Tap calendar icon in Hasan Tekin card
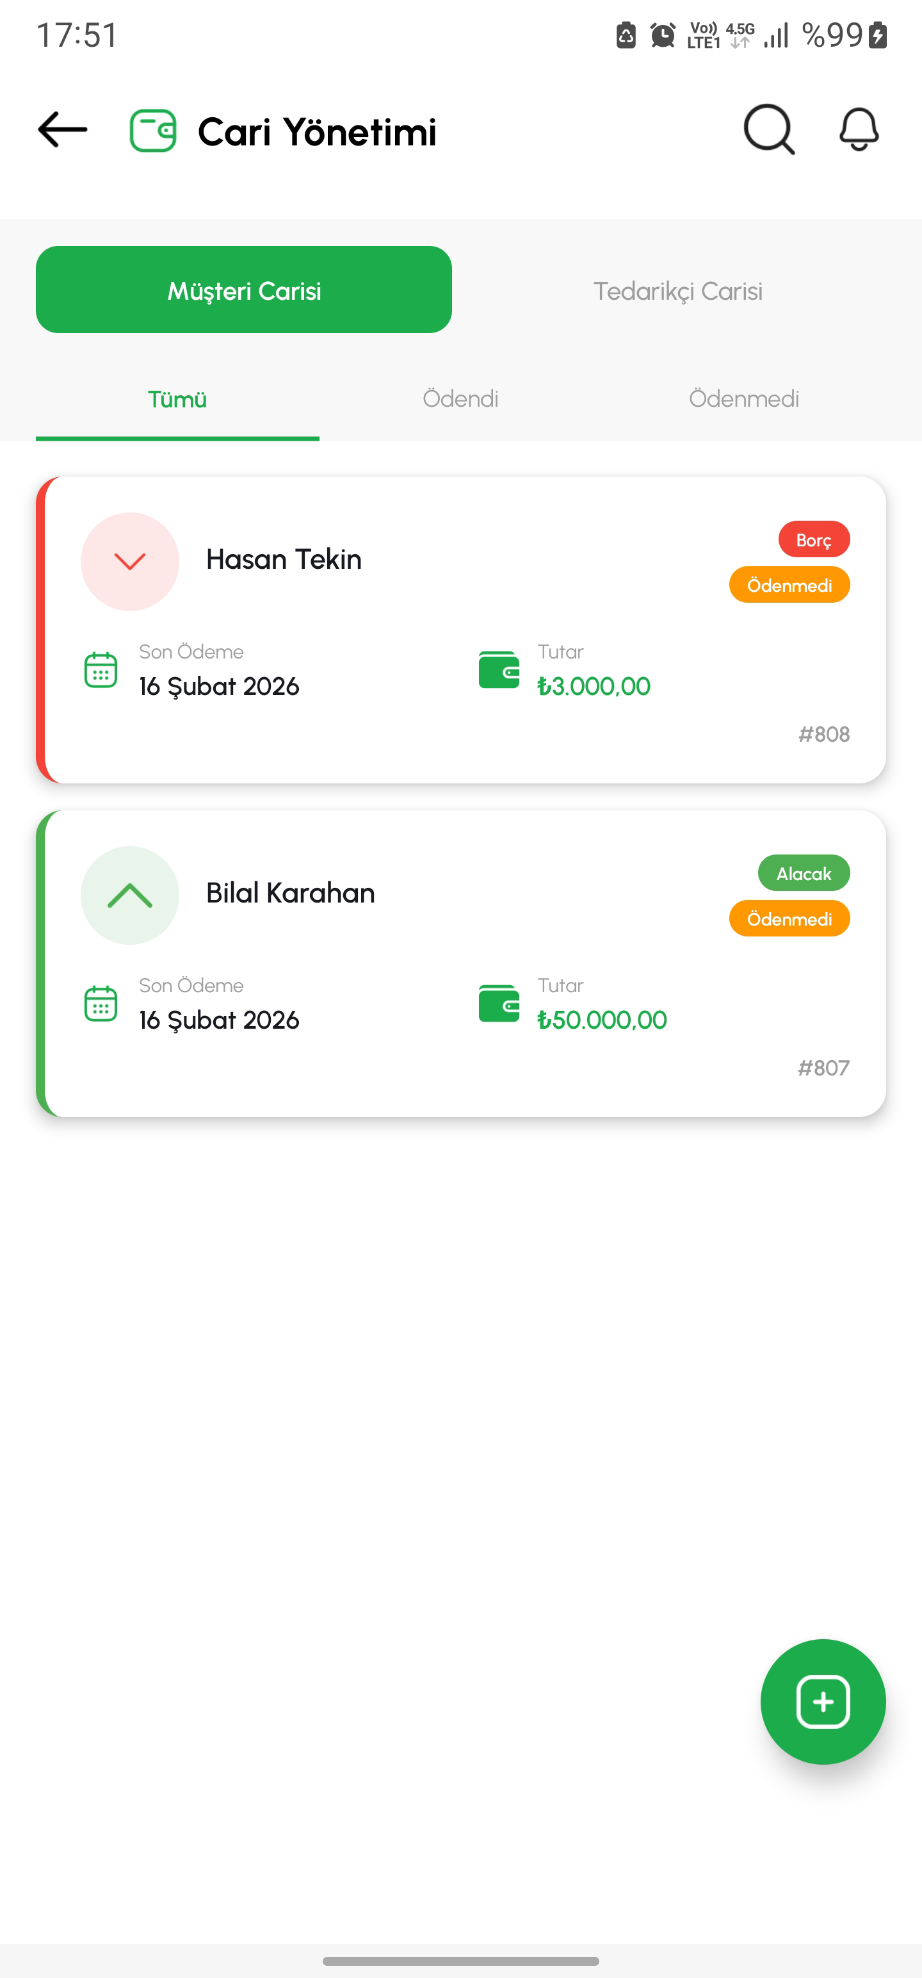 101,669
